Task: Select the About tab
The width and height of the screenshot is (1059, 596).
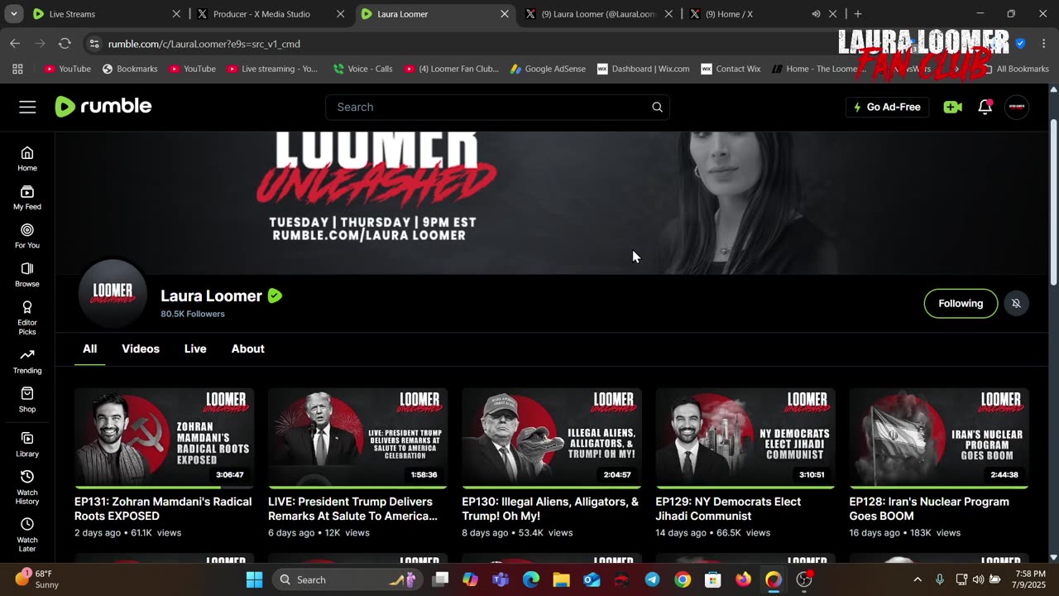Action: pos(247,348)
